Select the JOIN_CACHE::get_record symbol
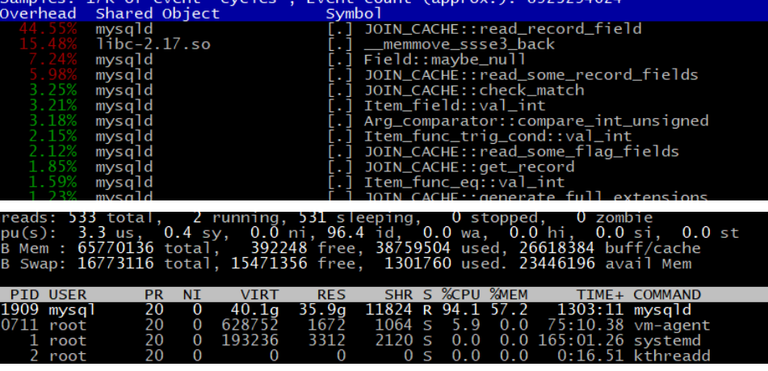This screenshot has height=371, width=768. [x=468, y=167]
